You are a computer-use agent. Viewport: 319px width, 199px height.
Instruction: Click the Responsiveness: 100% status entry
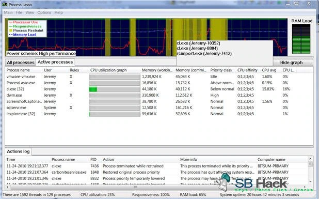tap(151, 195)
